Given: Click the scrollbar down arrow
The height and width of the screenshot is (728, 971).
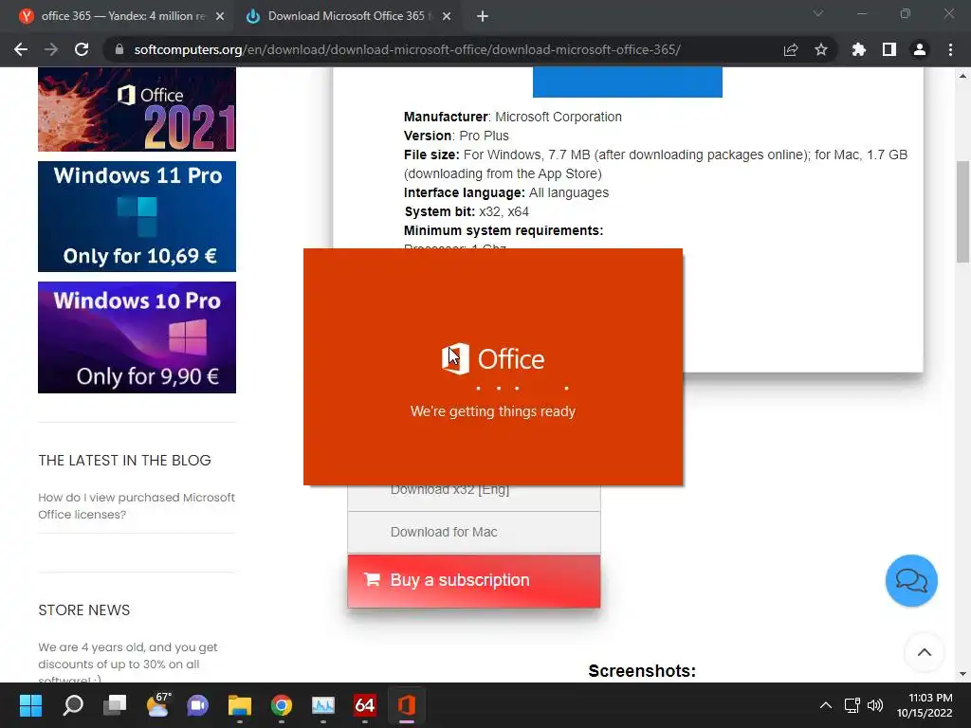Looking at the screenshot, I should tap(962, 674).
